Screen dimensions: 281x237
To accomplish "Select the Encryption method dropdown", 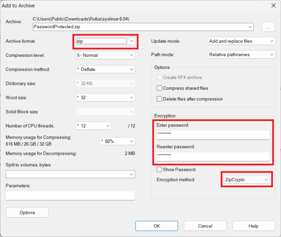I will 247,180.
